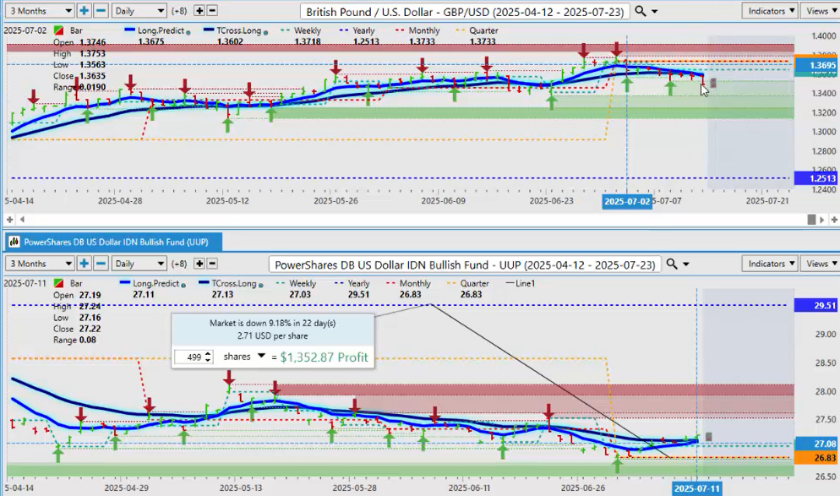Click the black plus button beside (+8) on GBP/USD chart
The image size is (840, 496).
tap(199, 11)
